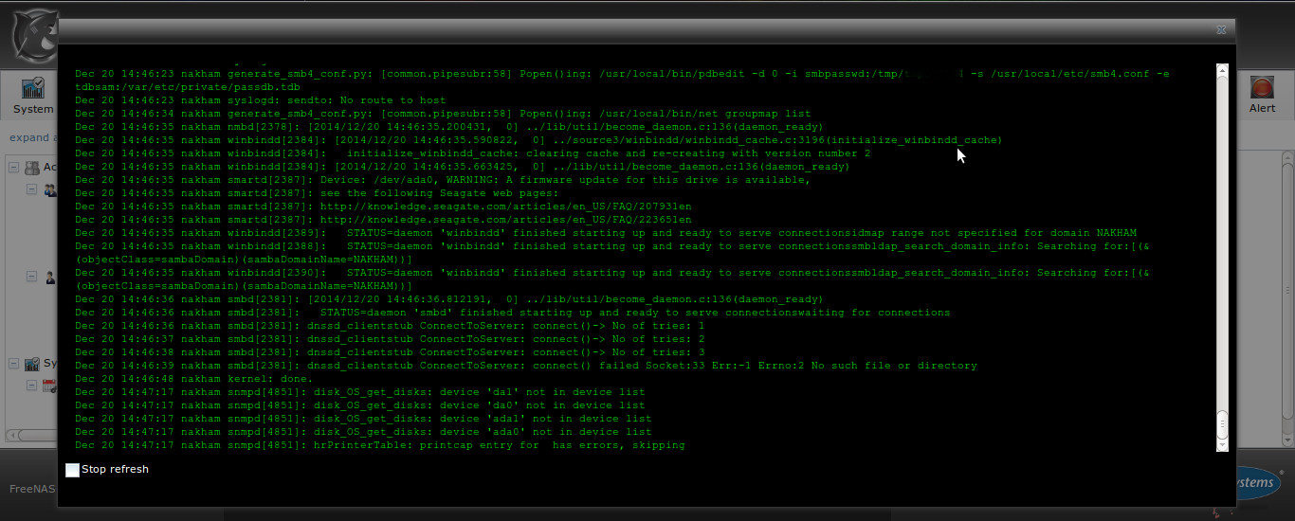Click the knowledge.seagate.com FAQ/223651en log line
This screenshot has height=521, width=1295.
(x=383, y=219)
